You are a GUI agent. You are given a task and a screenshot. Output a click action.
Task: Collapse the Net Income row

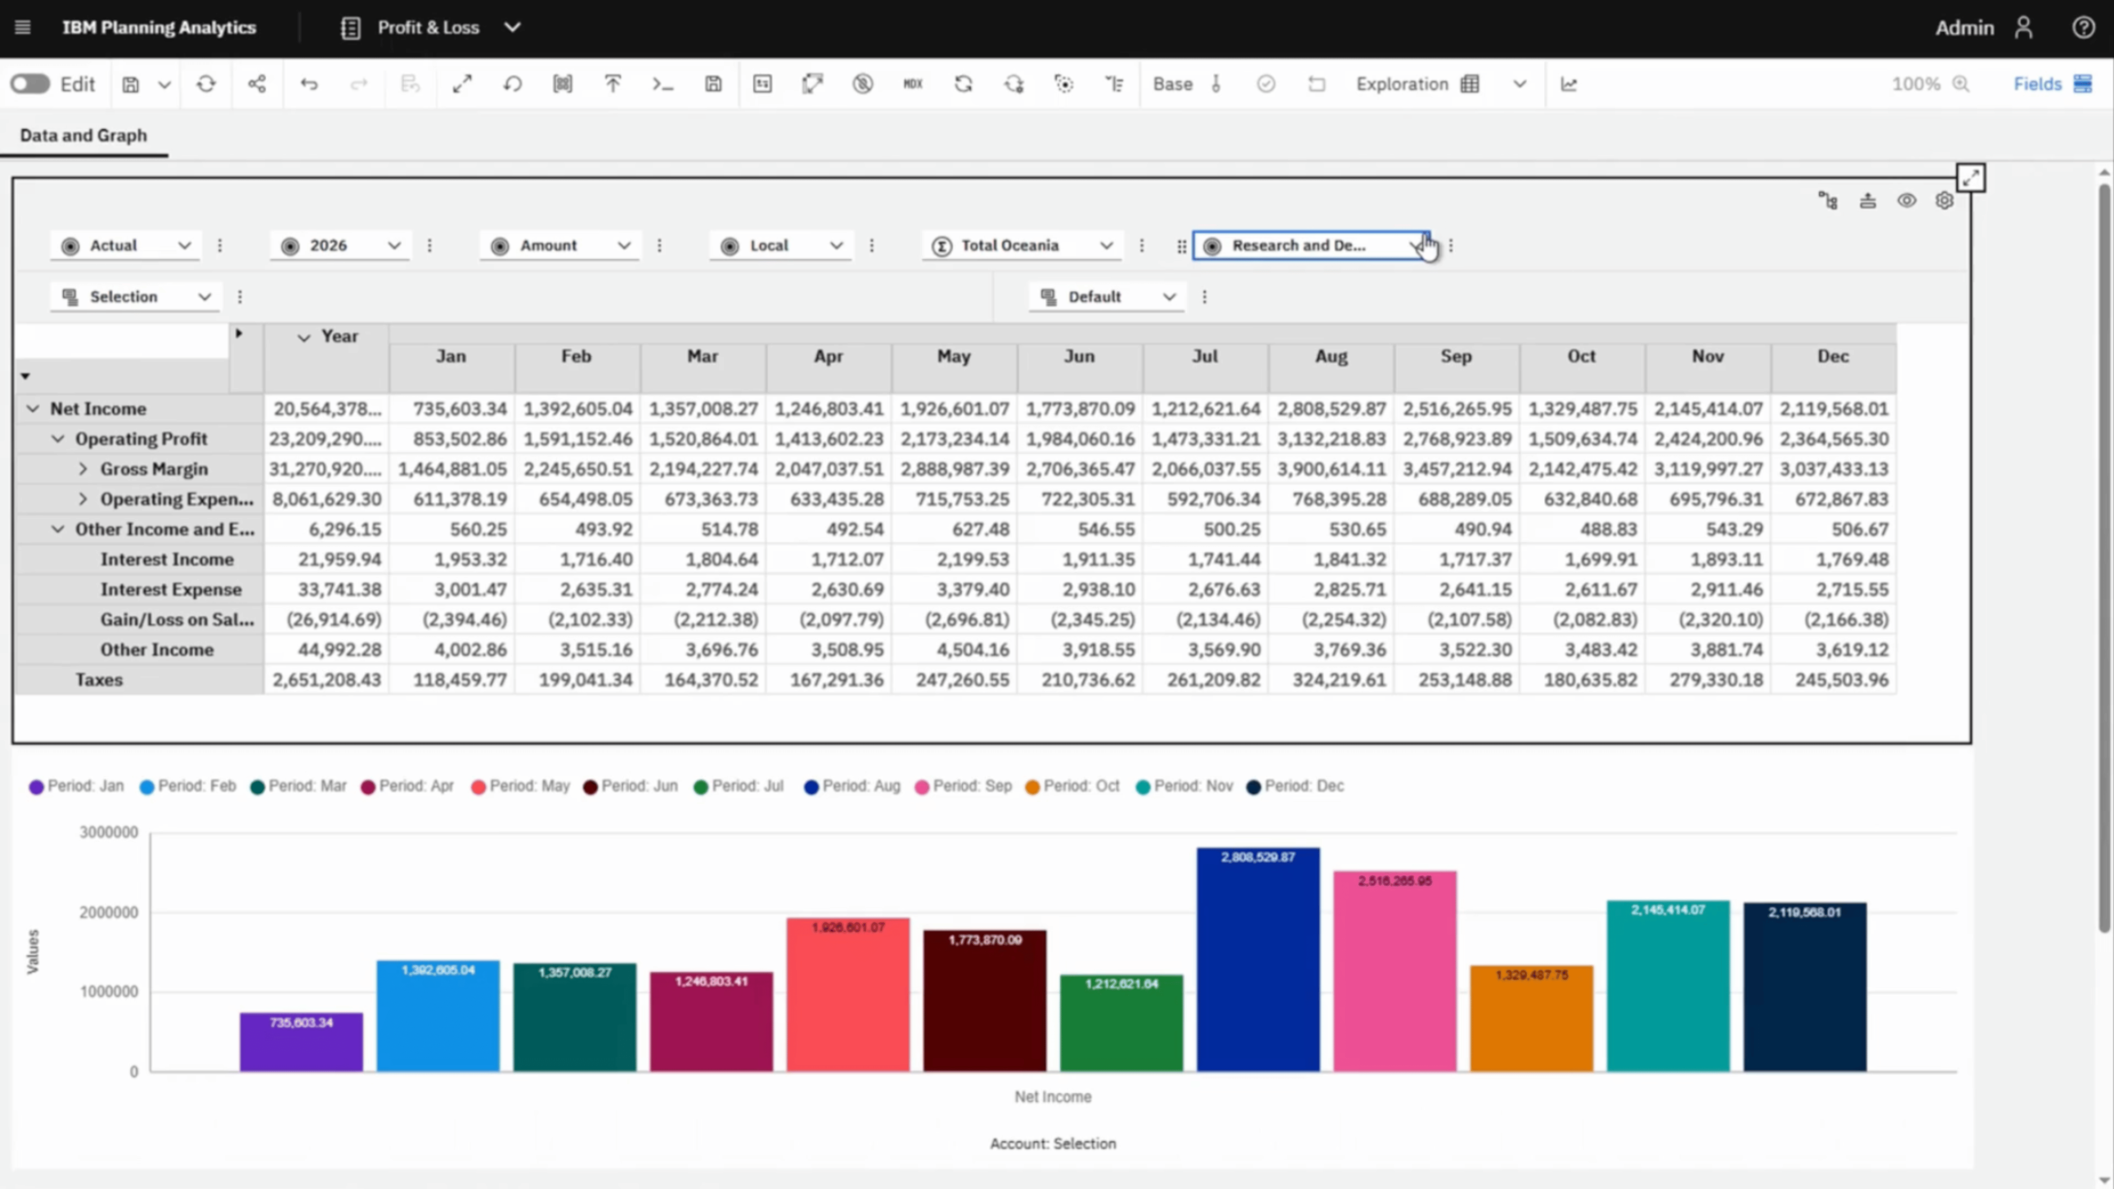coord(33,409)
